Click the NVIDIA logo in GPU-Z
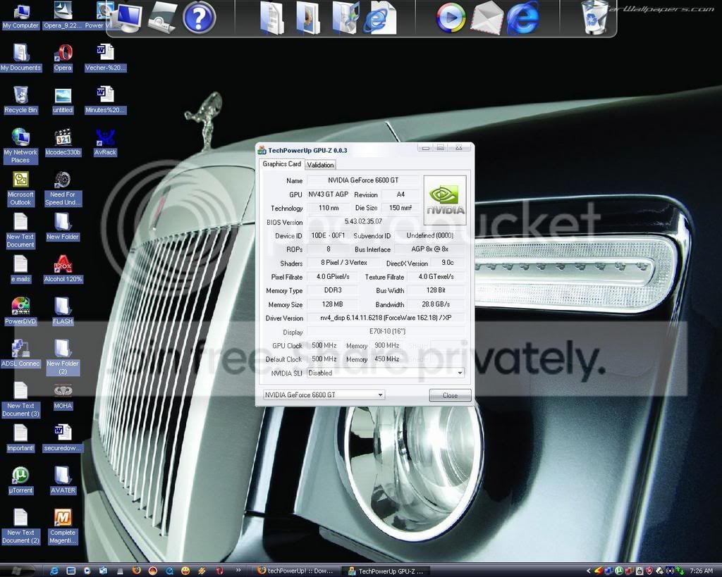Screen dimensions: 722x577 click(445, 200)
